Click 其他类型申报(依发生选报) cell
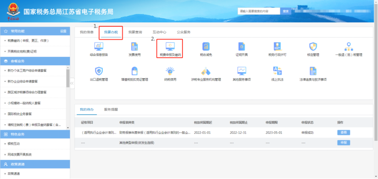This screenshot has width=378, height=179. pyautogui.click(x=136, y=143)
